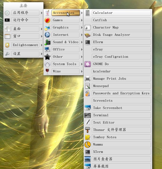Expand the 设置 submenu arrow
This screenshot has width=162, height=169.
point(42,54)
